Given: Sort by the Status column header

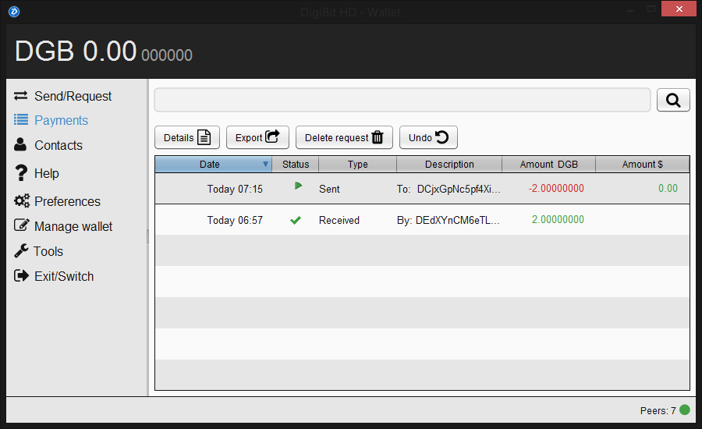Looking at the screenshot, I should tap(296, 165).
